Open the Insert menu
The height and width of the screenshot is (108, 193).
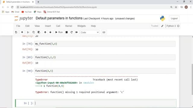[48, 26]
